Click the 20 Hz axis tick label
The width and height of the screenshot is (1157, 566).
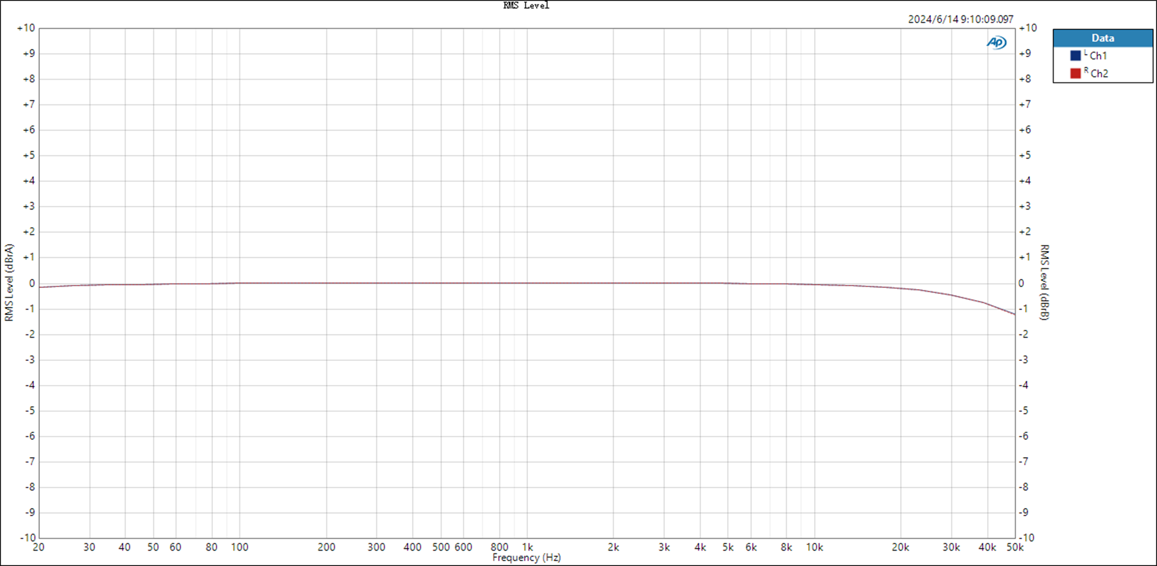click(x=38, y=547)
